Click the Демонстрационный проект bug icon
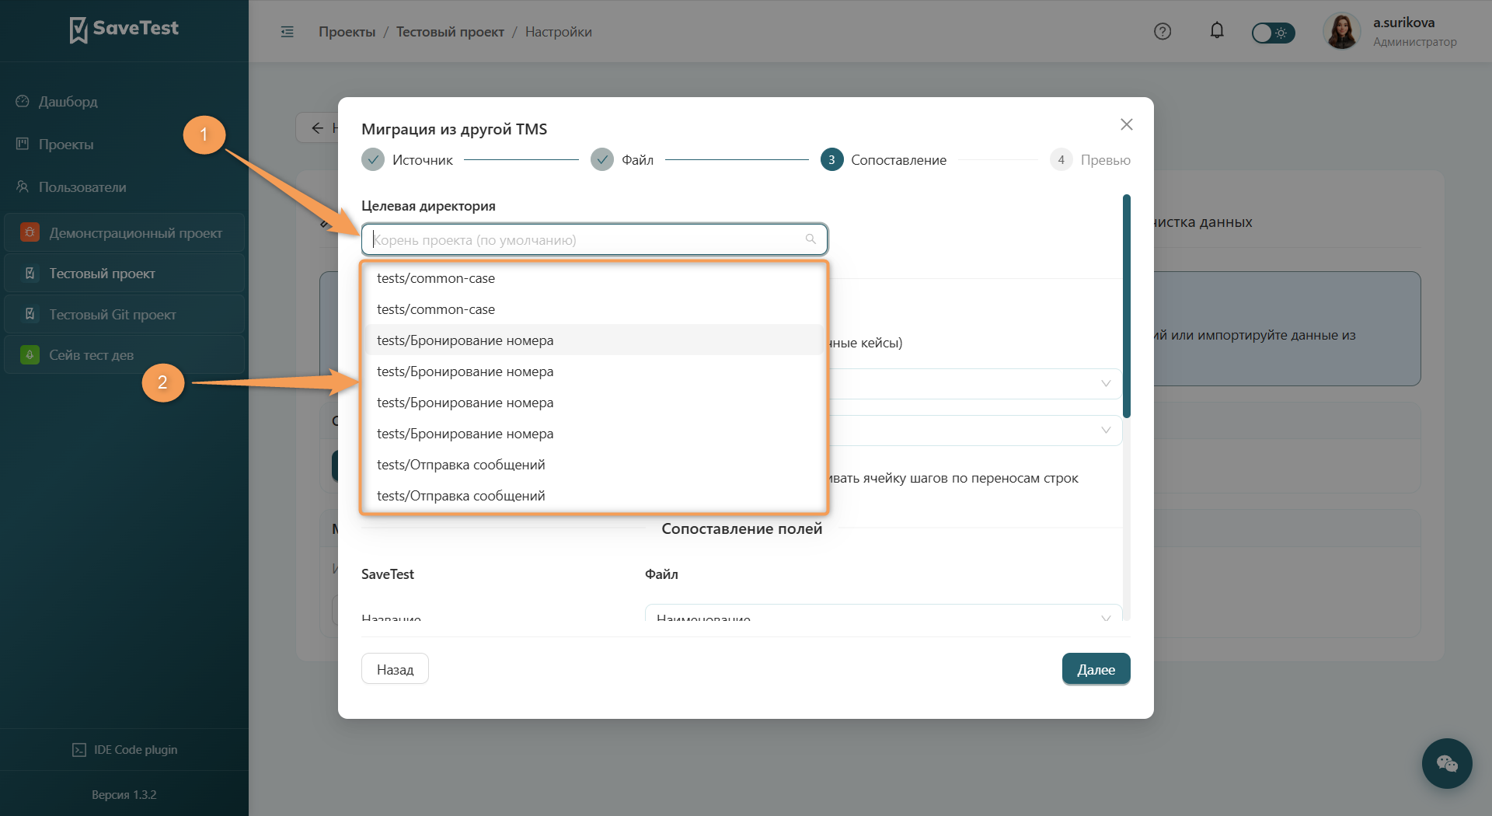 coord(30,232)
